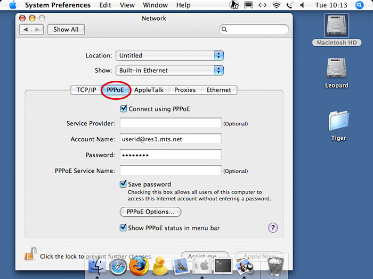This screenshot has height=279, width=373.
Task: Click the Assist me button
Action: [205, 256]
